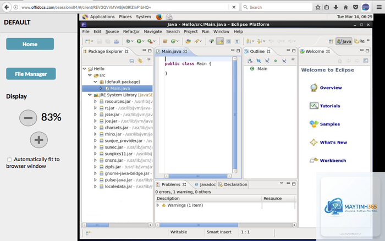The height and width of the screenshot is (241, 385).
Task: Click the Search flashlight toolbar icon
Action: point(196,41)
